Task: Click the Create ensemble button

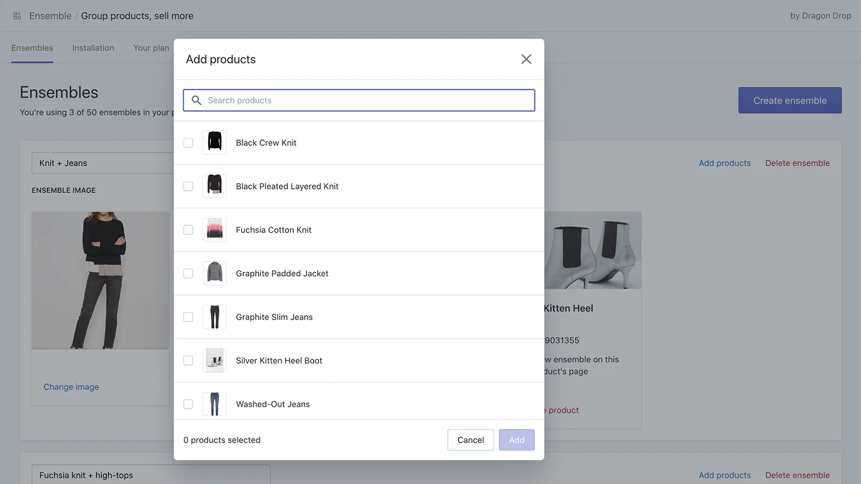Action: [790, 101]
